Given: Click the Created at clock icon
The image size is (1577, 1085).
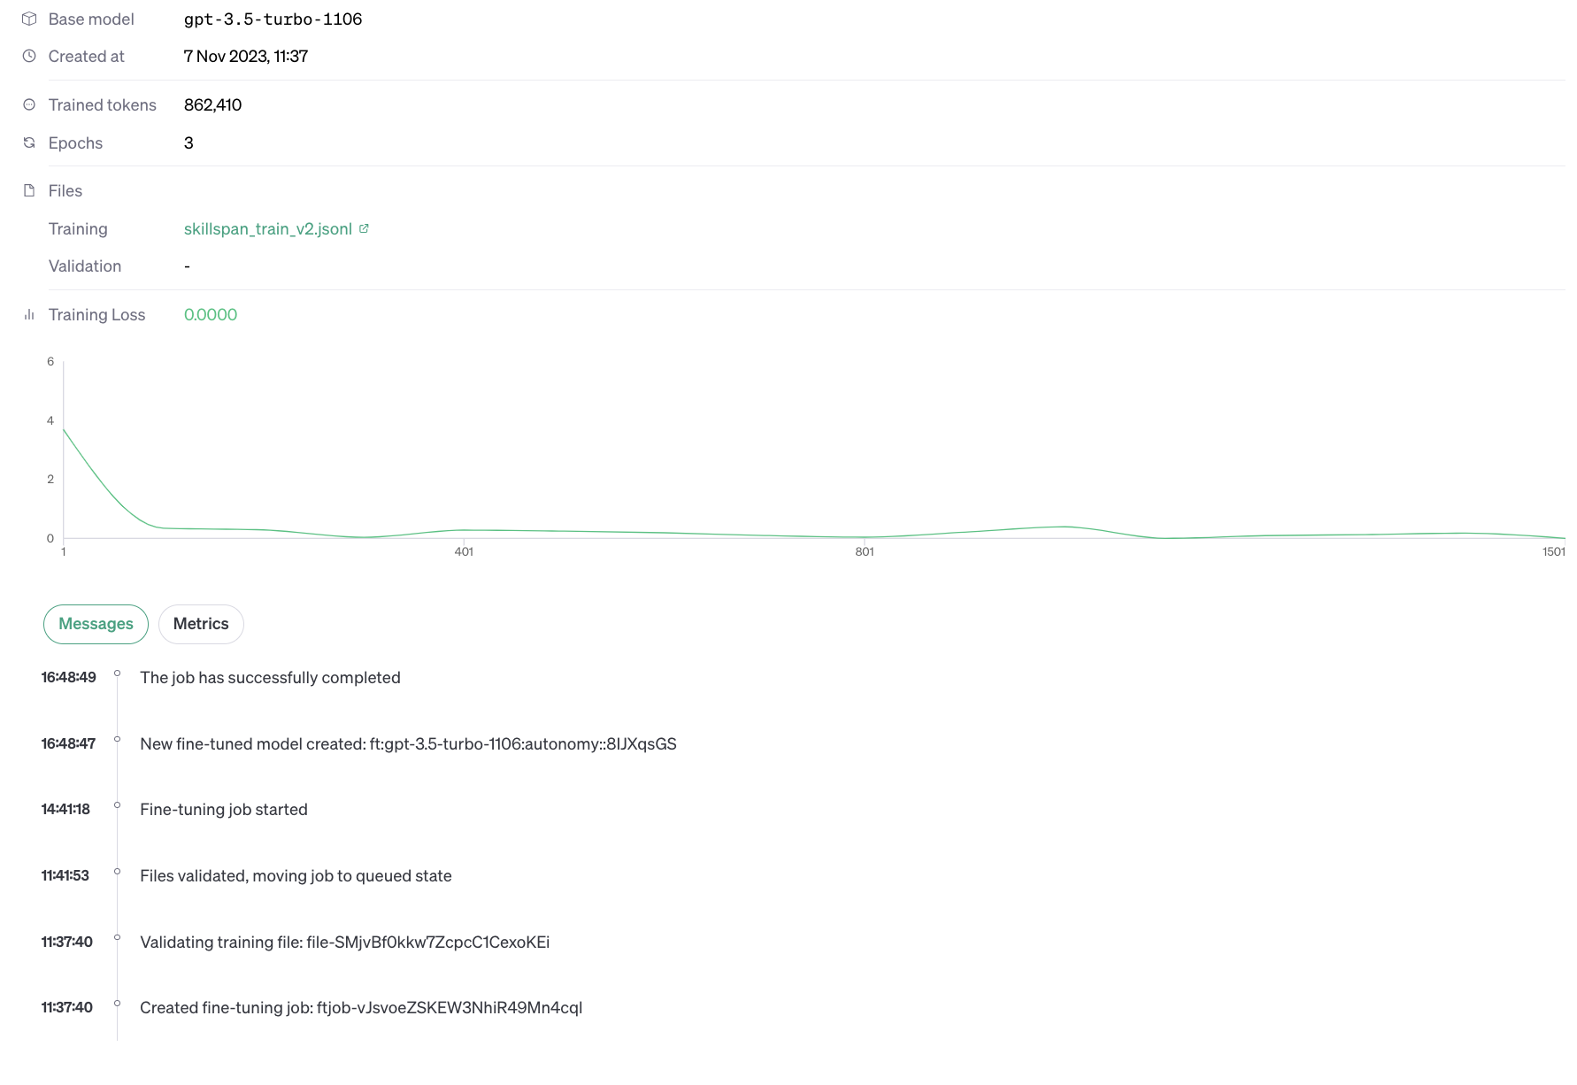Looking at the screenshot, I should (29, 56).
